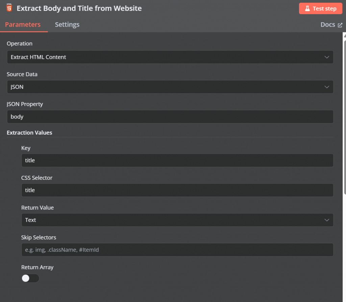Switch to the Parameters tab
Viewport: 346px width, 302px height.
point(23,25)
